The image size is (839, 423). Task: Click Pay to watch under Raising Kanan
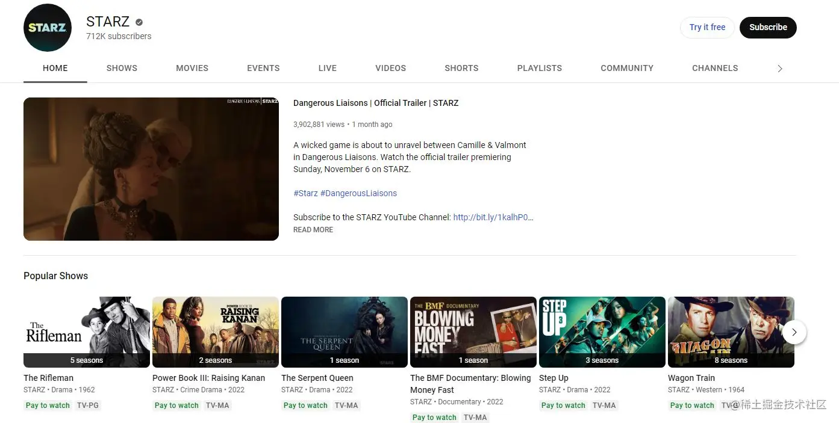pyautogui.click(x=176, y=406)
